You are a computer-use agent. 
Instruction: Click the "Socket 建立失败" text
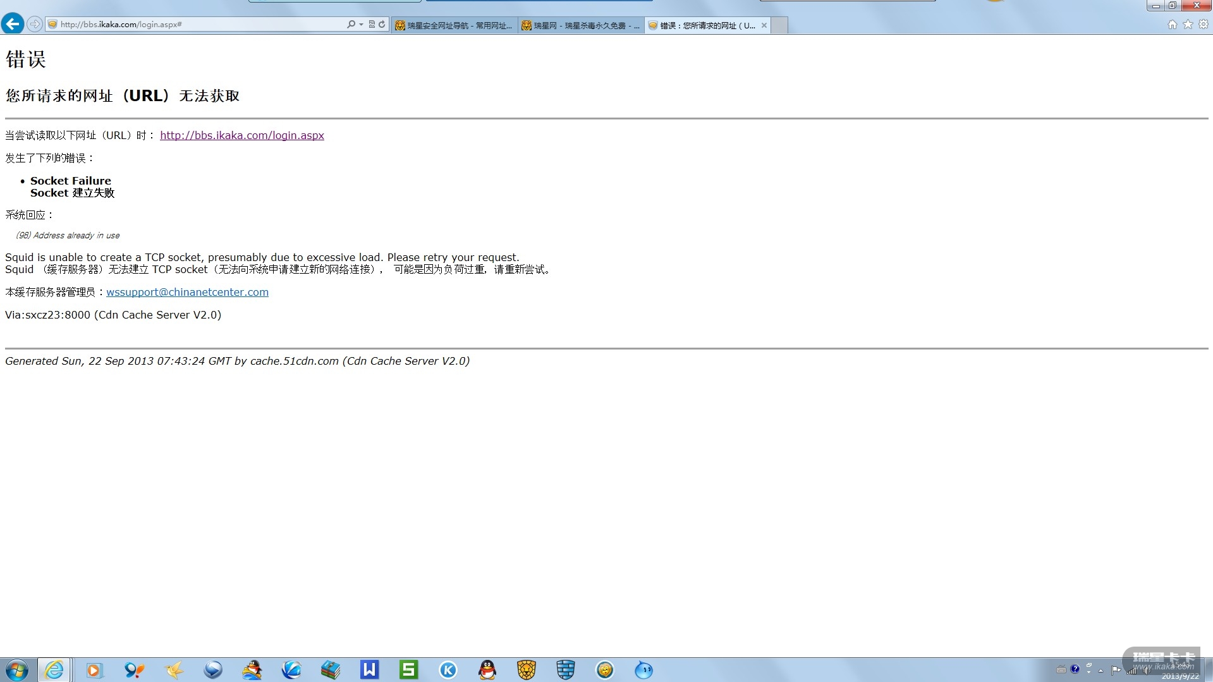pyautogui.click(x=73, y=193)
